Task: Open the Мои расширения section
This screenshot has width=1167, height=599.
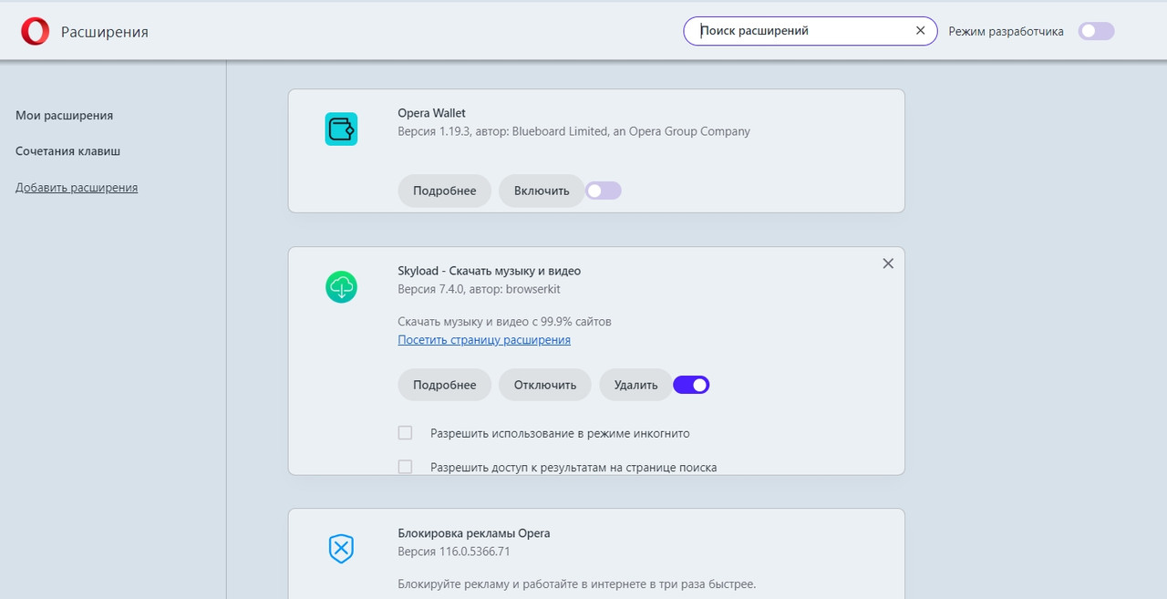Action: click(64, 116)
